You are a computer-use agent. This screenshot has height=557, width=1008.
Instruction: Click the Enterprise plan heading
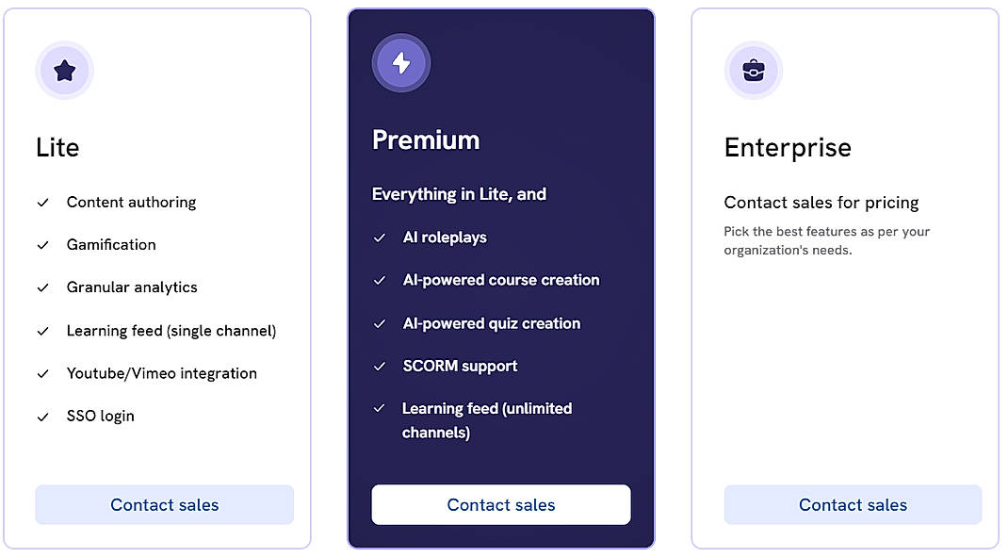coord(788,147)
